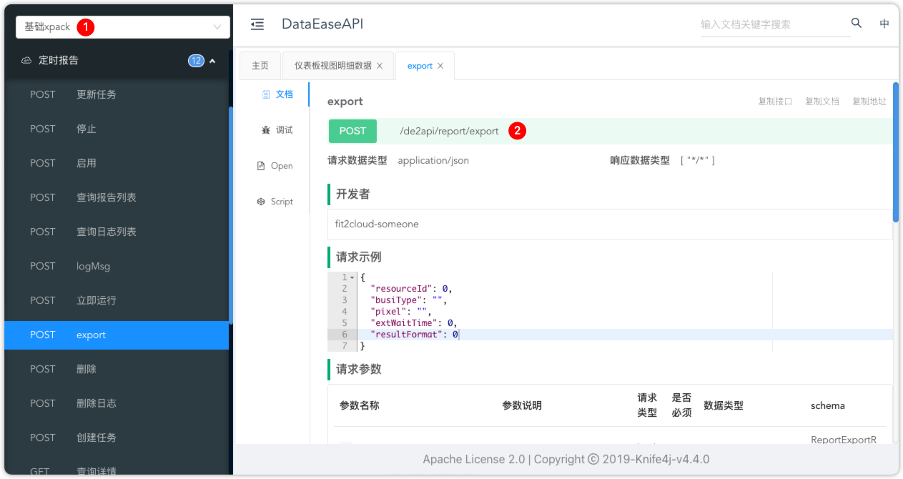Click the green POST method badge

[352, 131]
